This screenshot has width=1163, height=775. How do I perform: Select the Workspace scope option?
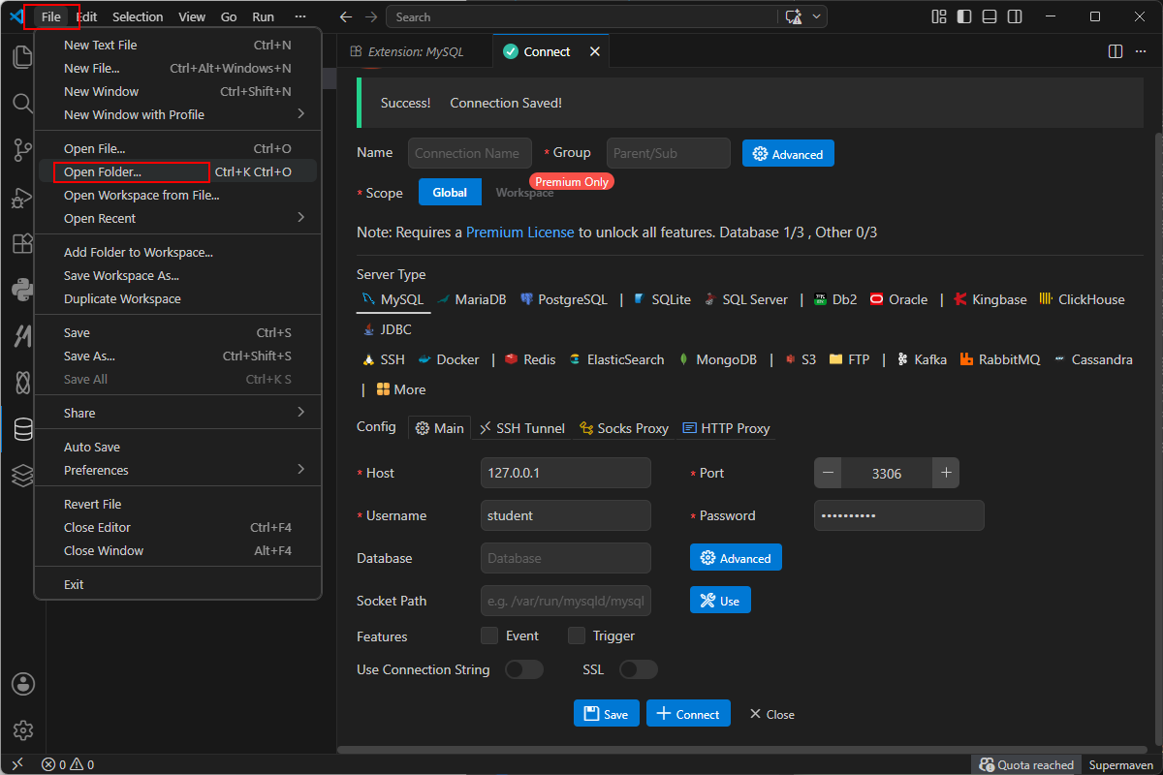click(524, 192)
